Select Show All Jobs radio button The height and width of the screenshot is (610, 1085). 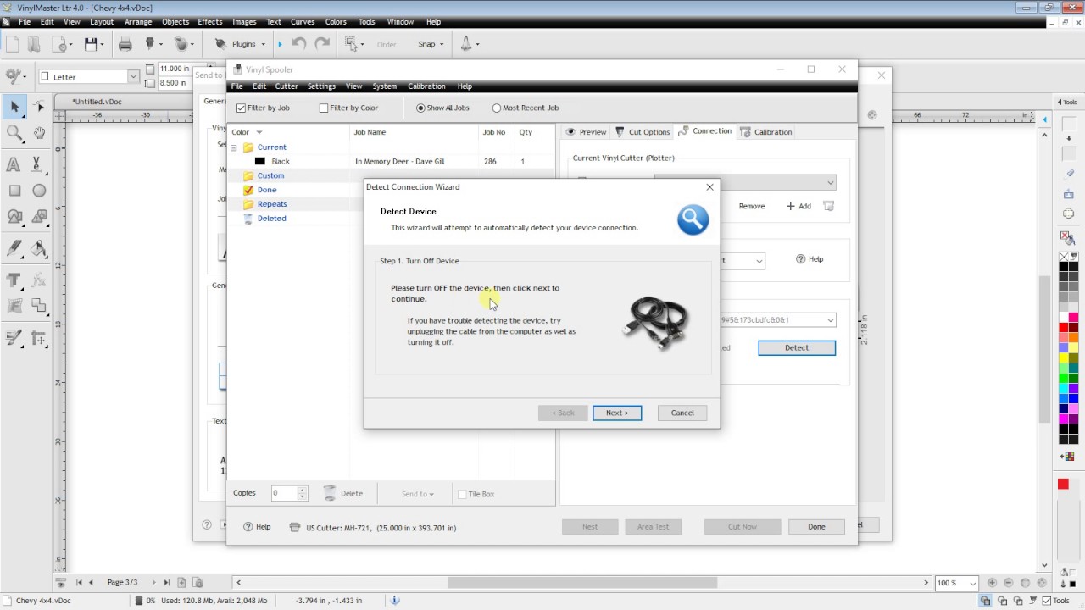[420, 108]
